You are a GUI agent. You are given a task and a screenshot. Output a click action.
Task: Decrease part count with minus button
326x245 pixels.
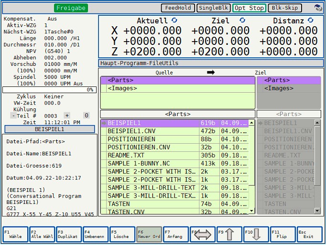point(13,116)
